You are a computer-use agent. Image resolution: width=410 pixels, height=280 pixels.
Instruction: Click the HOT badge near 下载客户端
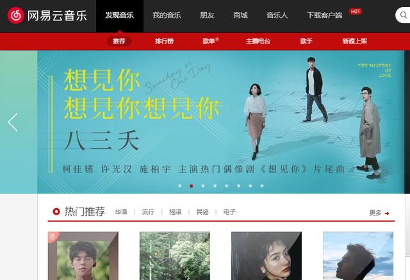356,12
